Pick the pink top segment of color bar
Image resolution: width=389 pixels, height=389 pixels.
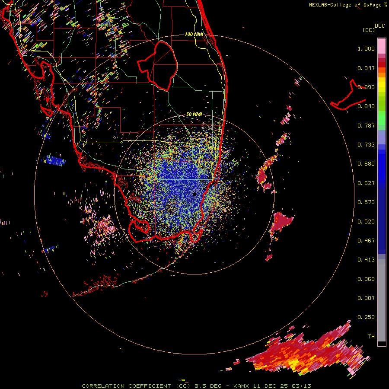click(382, 46)
